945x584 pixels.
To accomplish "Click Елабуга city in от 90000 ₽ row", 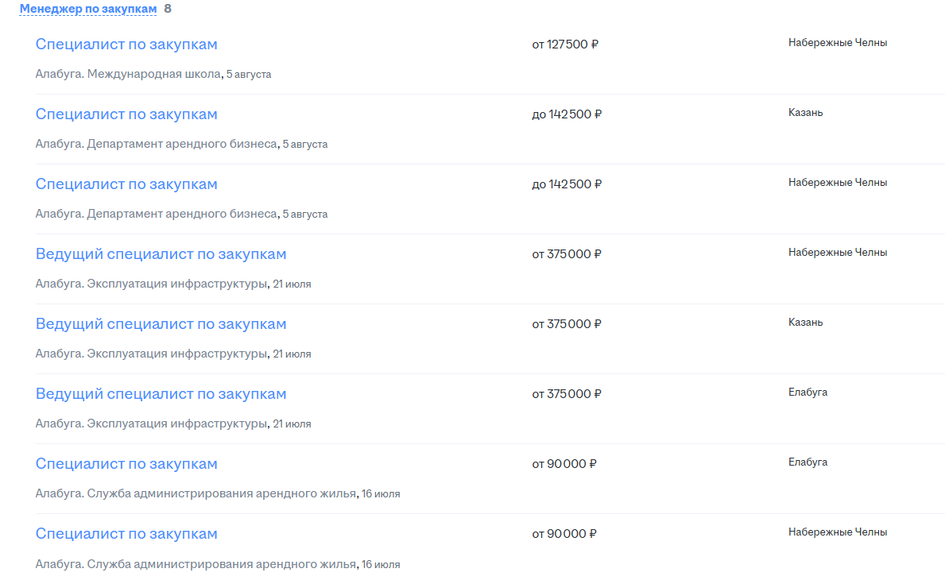I will pyautogui.click(x=808, y=462).
